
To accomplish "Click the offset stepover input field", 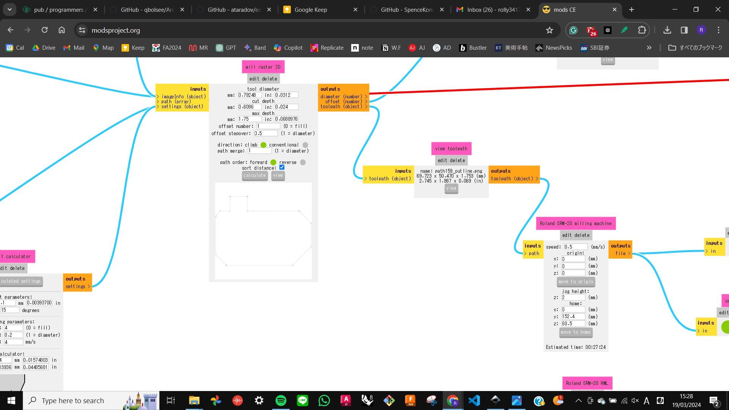I will coord(266,132).
